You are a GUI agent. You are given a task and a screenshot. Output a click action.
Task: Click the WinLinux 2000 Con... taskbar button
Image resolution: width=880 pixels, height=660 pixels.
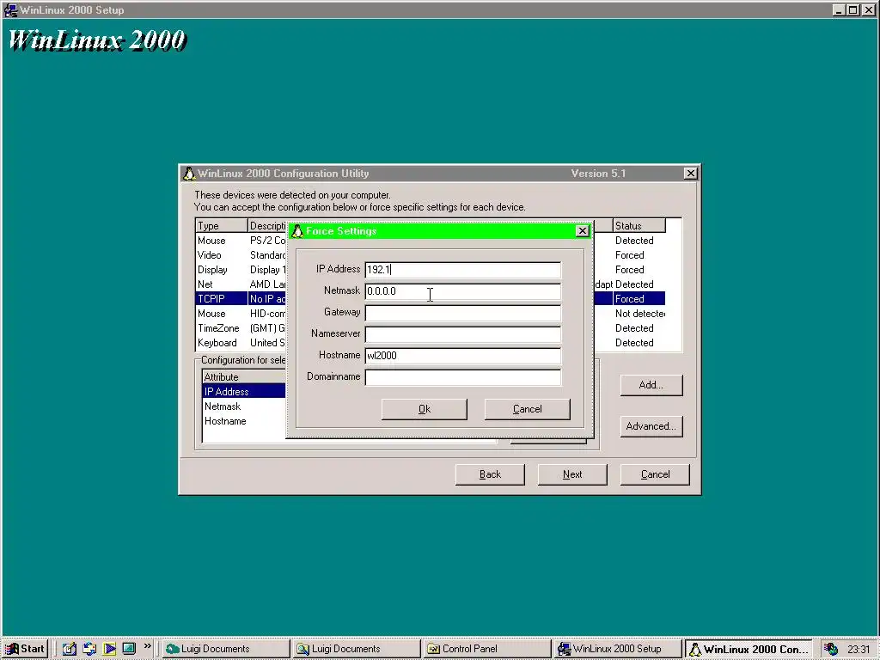tap(749, 649)
